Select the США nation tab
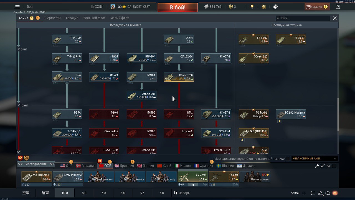 (66, 166)
